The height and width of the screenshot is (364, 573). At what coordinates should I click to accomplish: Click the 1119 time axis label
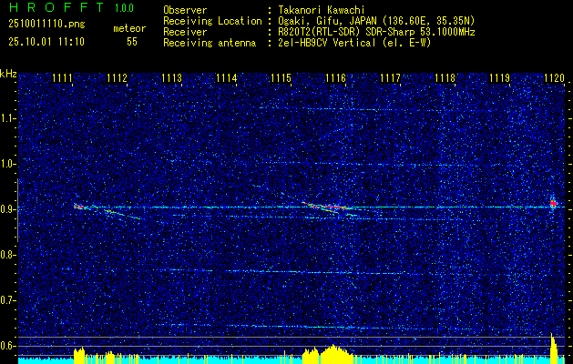499,78
